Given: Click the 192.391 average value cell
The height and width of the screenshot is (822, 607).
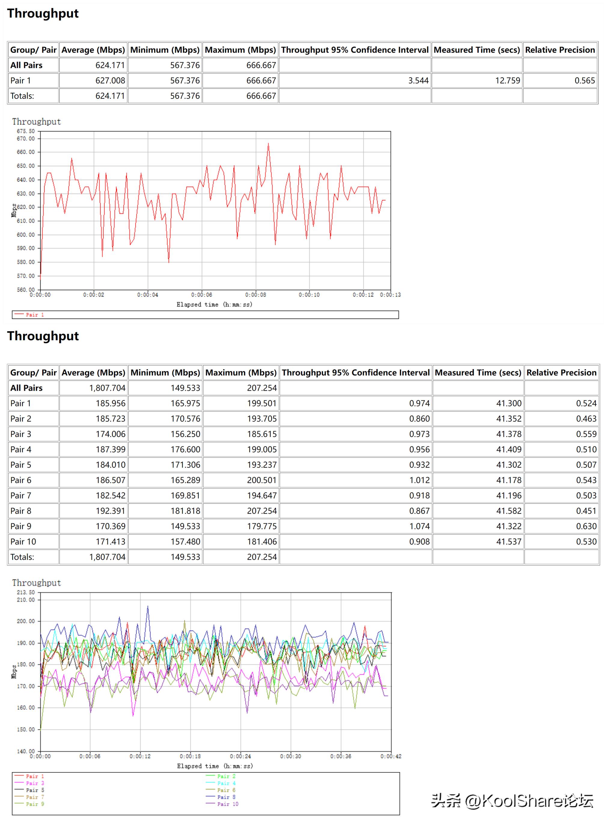Looking at the screenshot, I should [x=110, y=511].
